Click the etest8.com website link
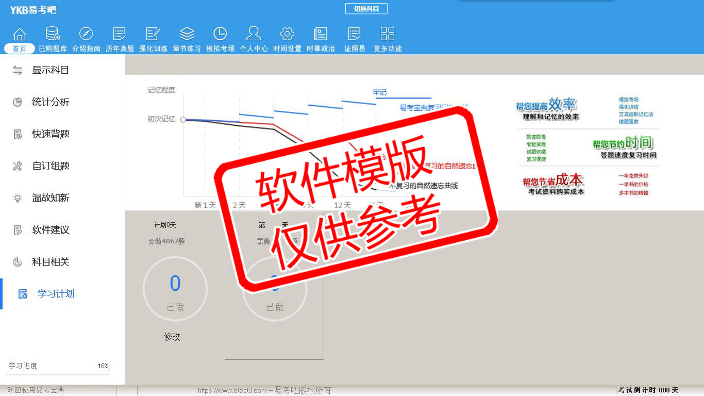This screenshot has width=704, height=396. (x=232, y=390)
